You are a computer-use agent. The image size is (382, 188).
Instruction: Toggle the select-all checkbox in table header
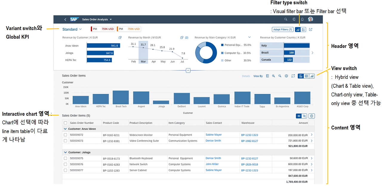coord(65,123)
